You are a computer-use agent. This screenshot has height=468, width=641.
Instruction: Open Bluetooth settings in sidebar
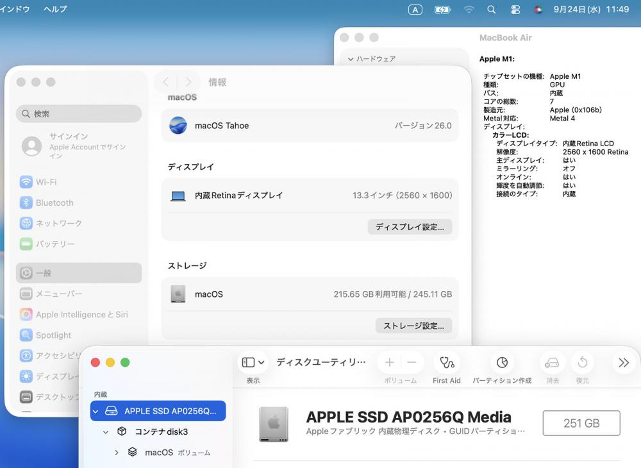pyautogui.click(x=54, y=203)
